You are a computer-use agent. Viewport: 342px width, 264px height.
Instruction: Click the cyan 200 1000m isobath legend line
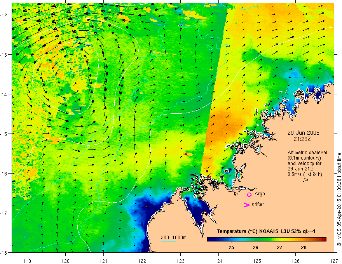pos(169,242)
